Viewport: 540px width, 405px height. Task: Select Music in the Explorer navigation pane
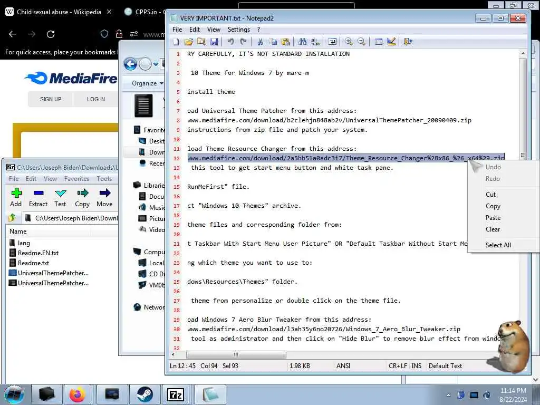point(152,207)
